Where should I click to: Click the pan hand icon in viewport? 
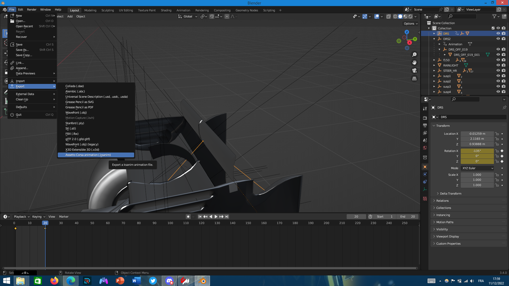tap(414, 62)
